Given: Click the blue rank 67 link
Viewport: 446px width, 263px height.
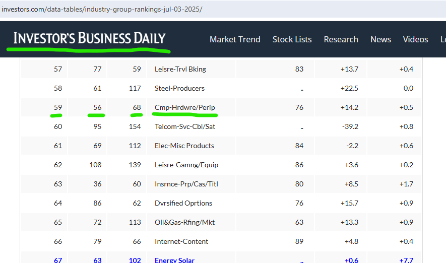Looking at the screenshot, I should (58, 260).
